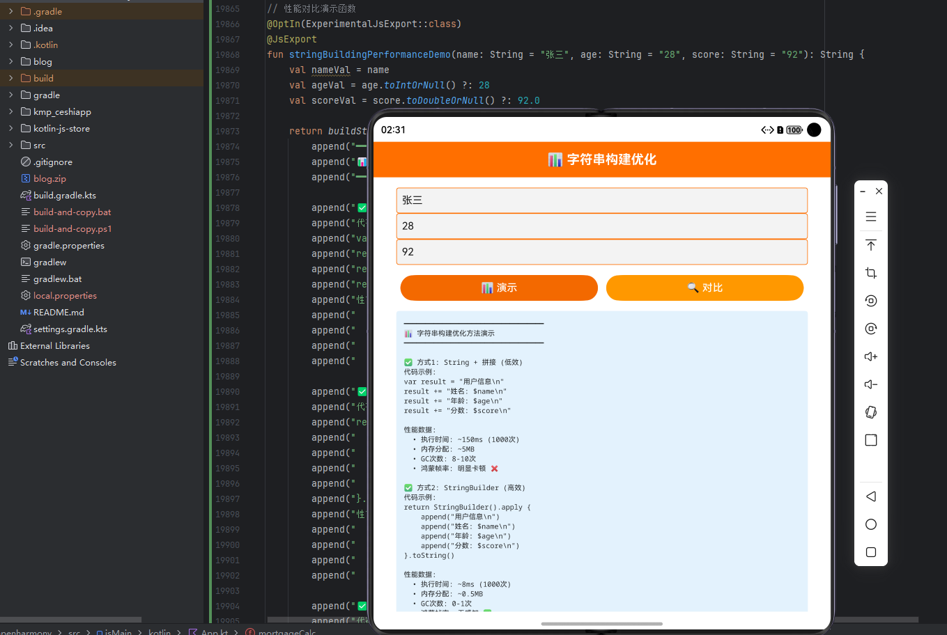Expand the .kotlin folder
The image size is (947, 635).
(10, 45)
